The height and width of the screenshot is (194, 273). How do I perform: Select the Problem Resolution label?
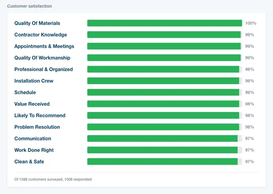(x=37, y=127)
